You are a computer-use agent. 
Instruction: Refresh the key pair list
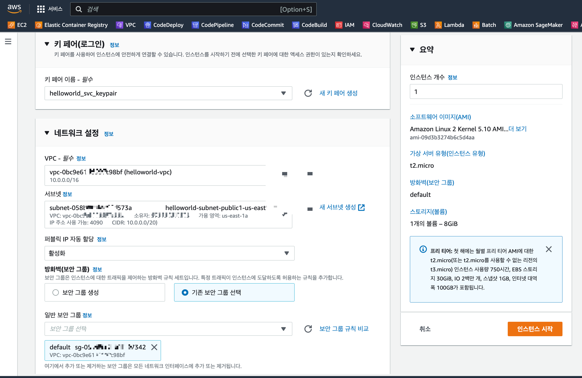click(x=308, y=93)
